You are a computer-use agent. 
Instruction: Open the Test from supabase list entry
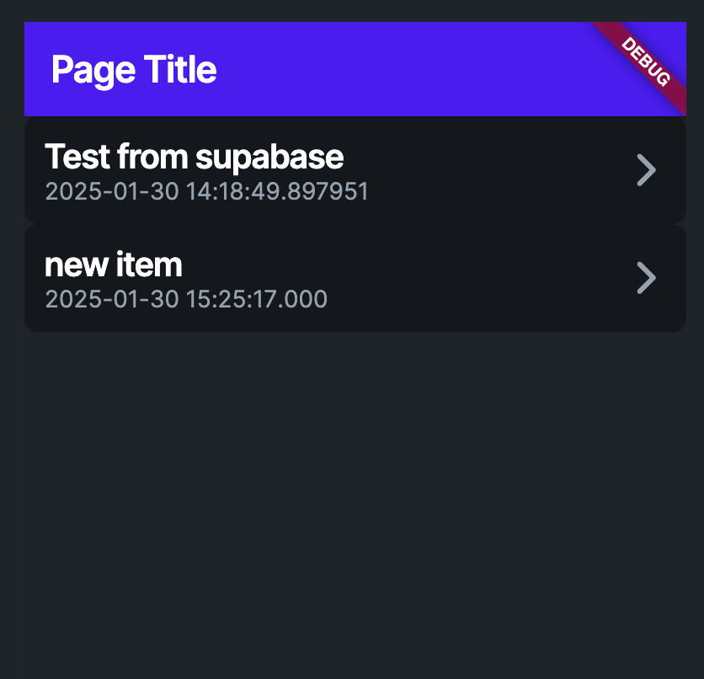tap(355, 170)
